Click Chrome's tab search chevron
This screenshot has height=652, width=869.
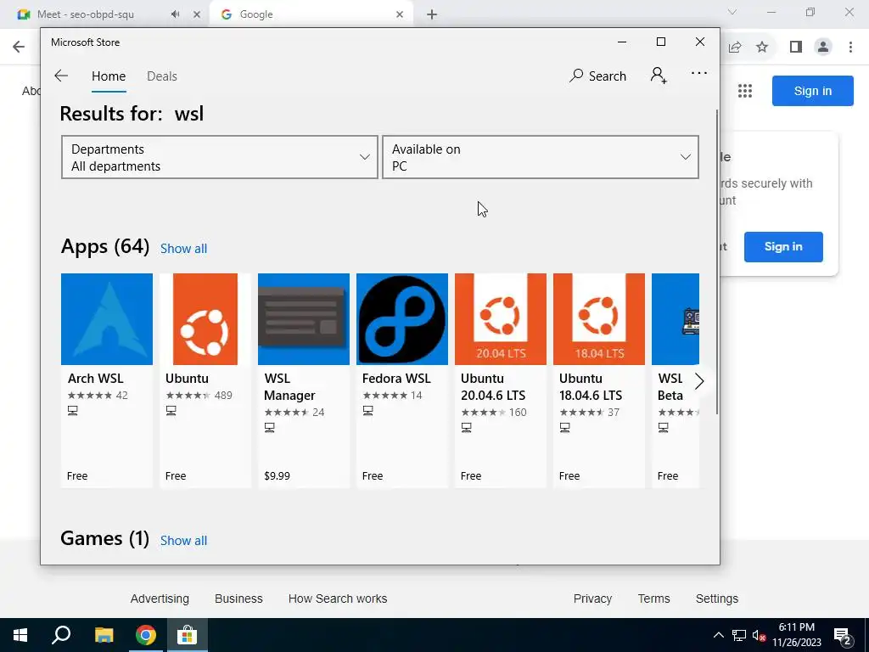(x=732, y=12)
